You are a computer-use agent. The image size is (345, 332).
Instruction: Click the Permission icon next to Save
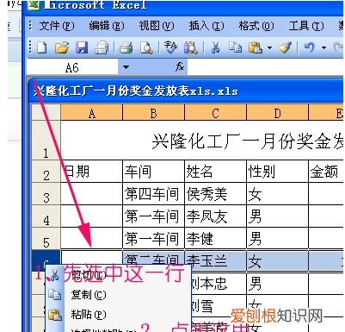coord(102,47)
